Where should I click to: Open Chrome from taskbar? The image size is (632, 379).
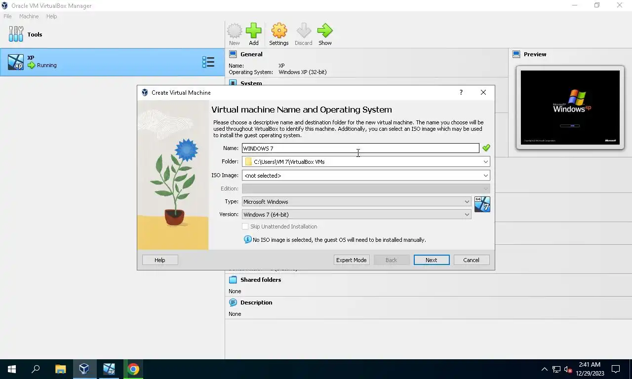pos(133,369)
